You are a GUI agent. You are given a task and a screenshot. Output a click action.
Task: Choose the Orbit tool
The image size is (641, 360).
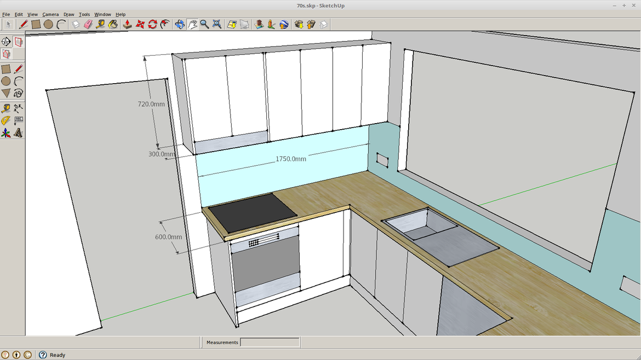(180, 24)
